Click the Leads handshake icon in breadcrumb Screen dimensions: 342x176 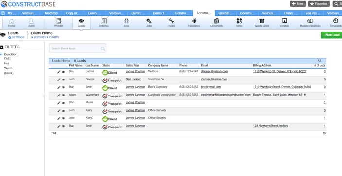3,35
